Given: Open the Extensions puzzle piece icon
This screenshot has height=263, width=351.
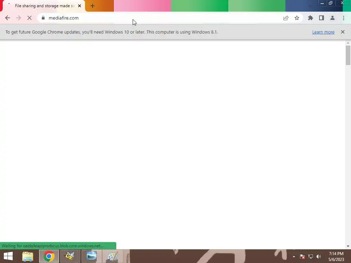Looking at the screenshot, I should click(311, 18).
